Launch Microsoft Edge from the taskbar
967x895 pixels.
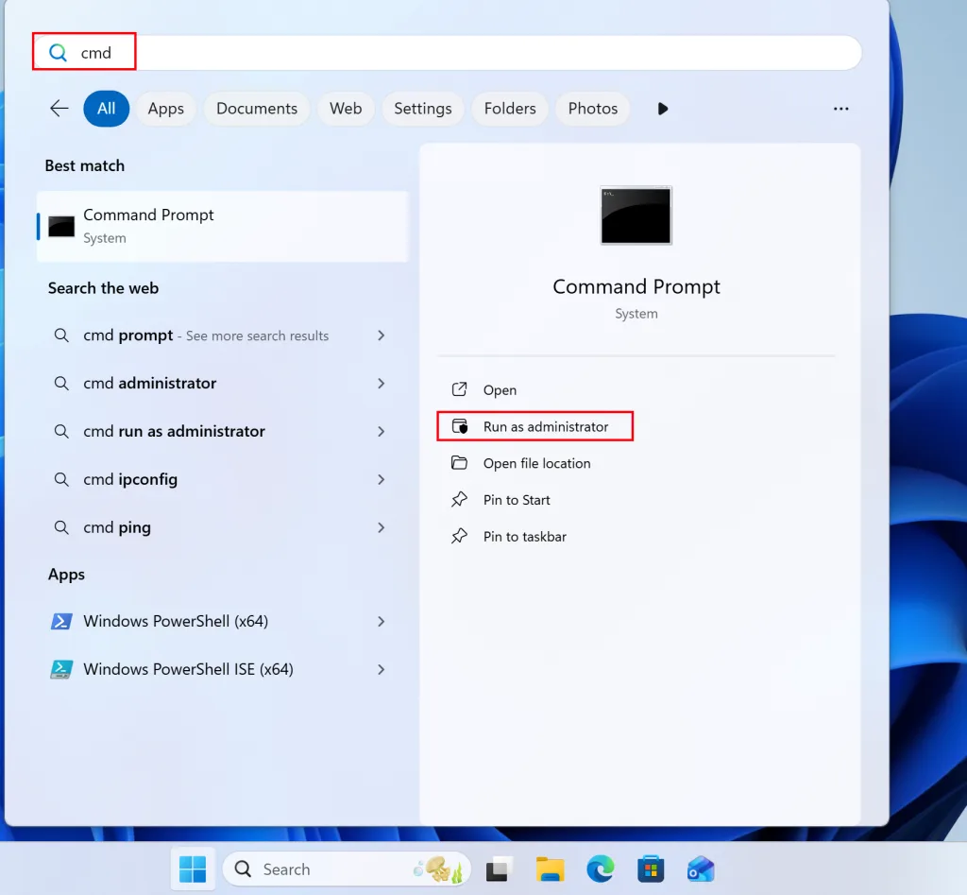pos(601,869)
